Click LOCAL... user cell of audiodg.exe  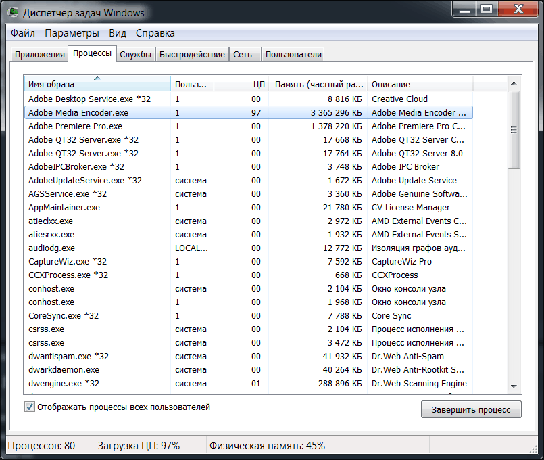point(191,248)
